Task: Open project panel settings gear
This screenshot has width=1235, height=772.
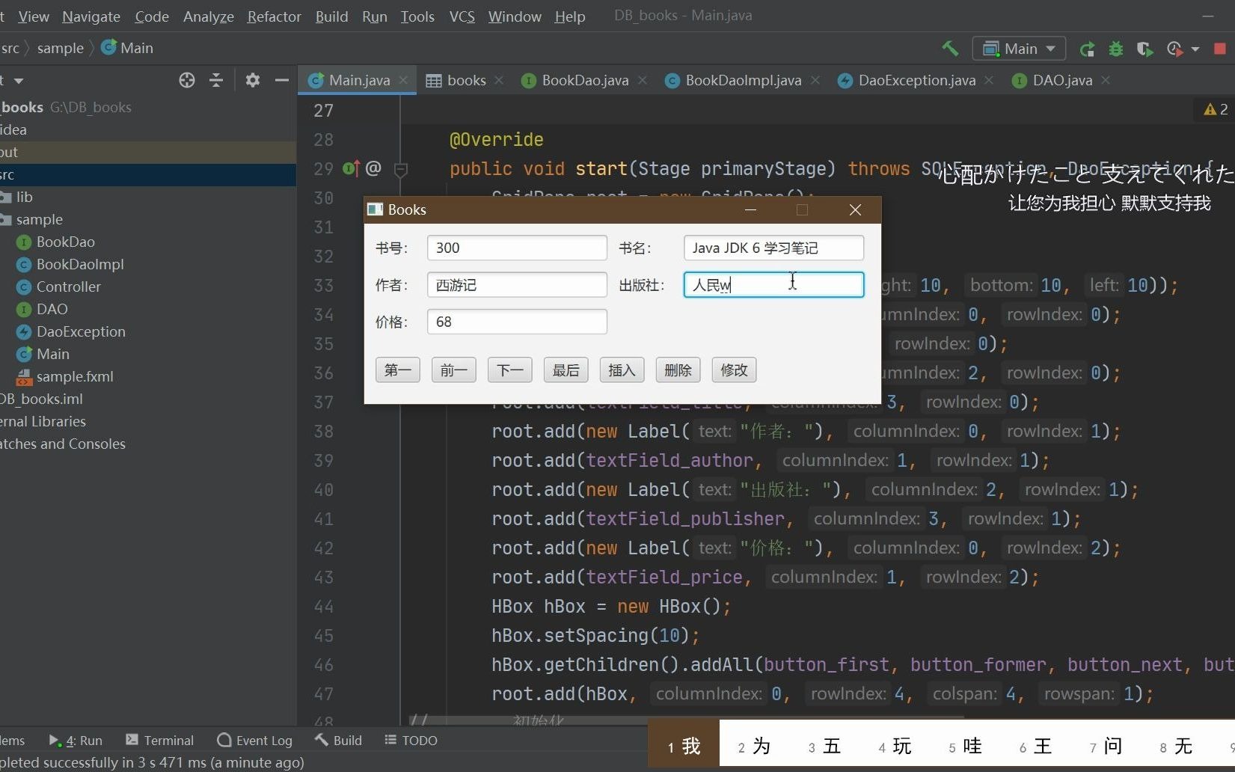Action: coord(253,80)
